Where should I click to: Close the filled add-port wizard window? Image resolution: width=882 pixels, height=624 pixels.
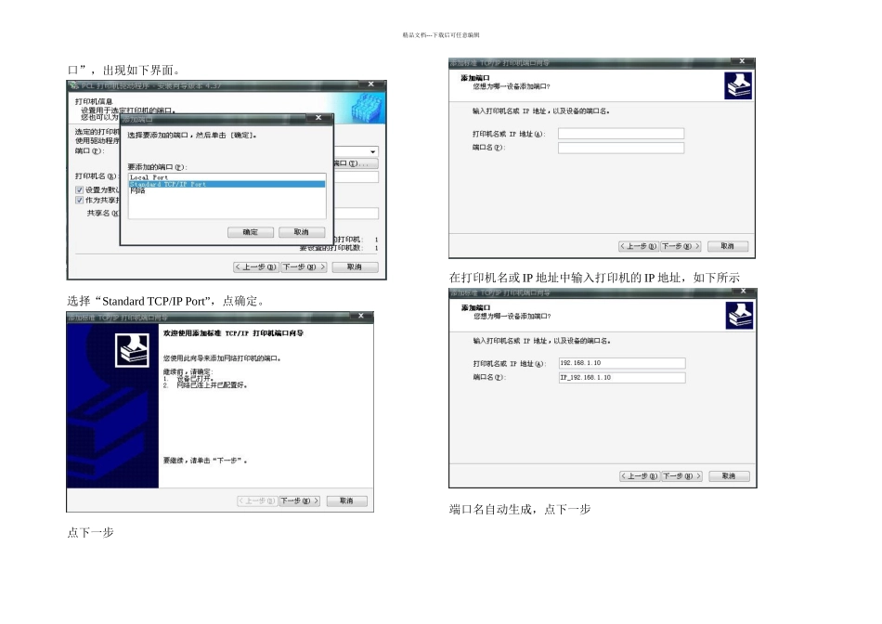pyautogui.click(x=743, y=291)
